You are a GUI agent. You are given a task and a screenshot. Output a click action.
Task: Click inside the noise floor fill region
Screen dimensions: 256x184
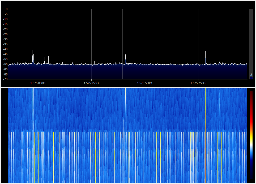tap(80, 72)
